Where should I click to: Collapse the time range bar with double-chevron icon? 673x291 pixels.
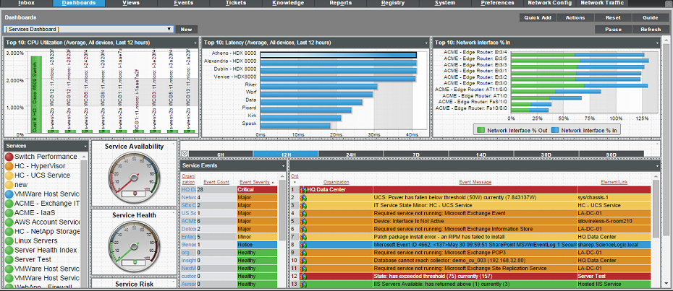pos(185,154)
